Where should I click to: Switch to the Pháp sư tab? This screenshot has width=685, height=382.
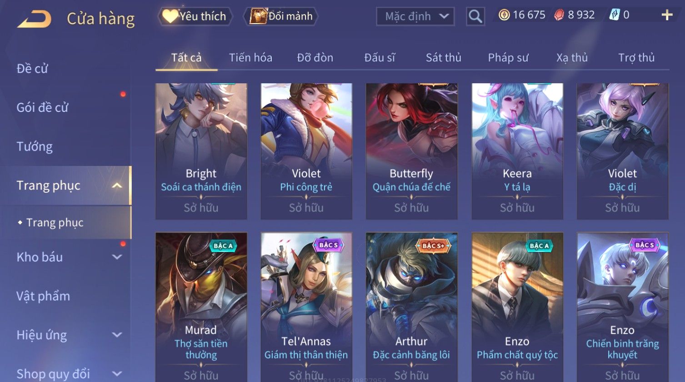[508, 58]
